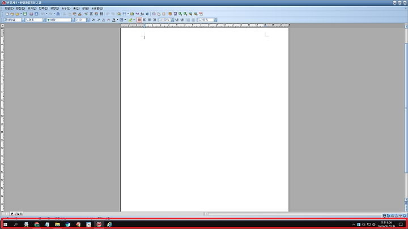Click the blue asterisk special character icon
408x229 pixels.
147,14
